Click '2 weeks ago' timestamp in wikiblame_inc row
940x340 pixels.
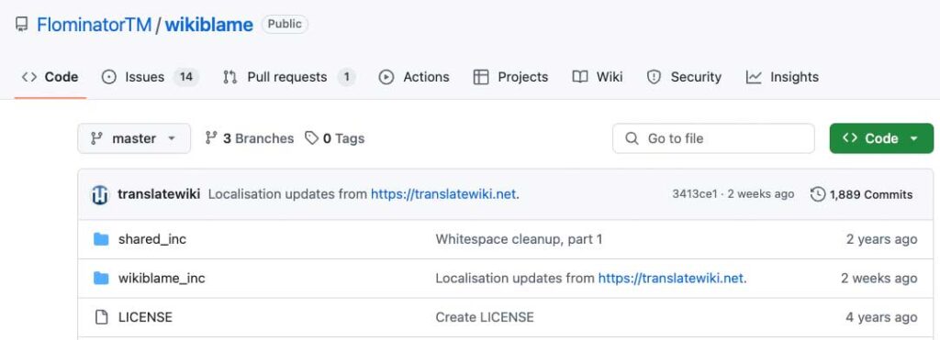click(x=878, y=279)
